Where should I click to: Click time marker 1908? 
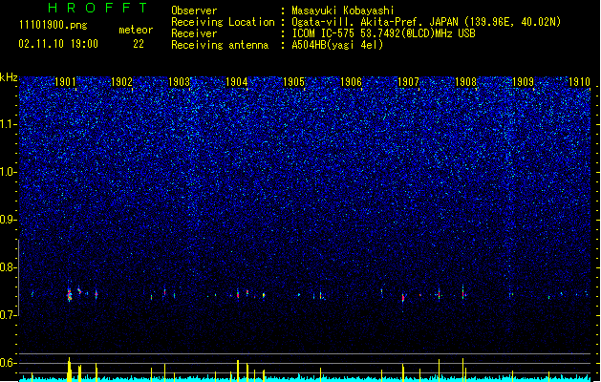tap(465, 81)
